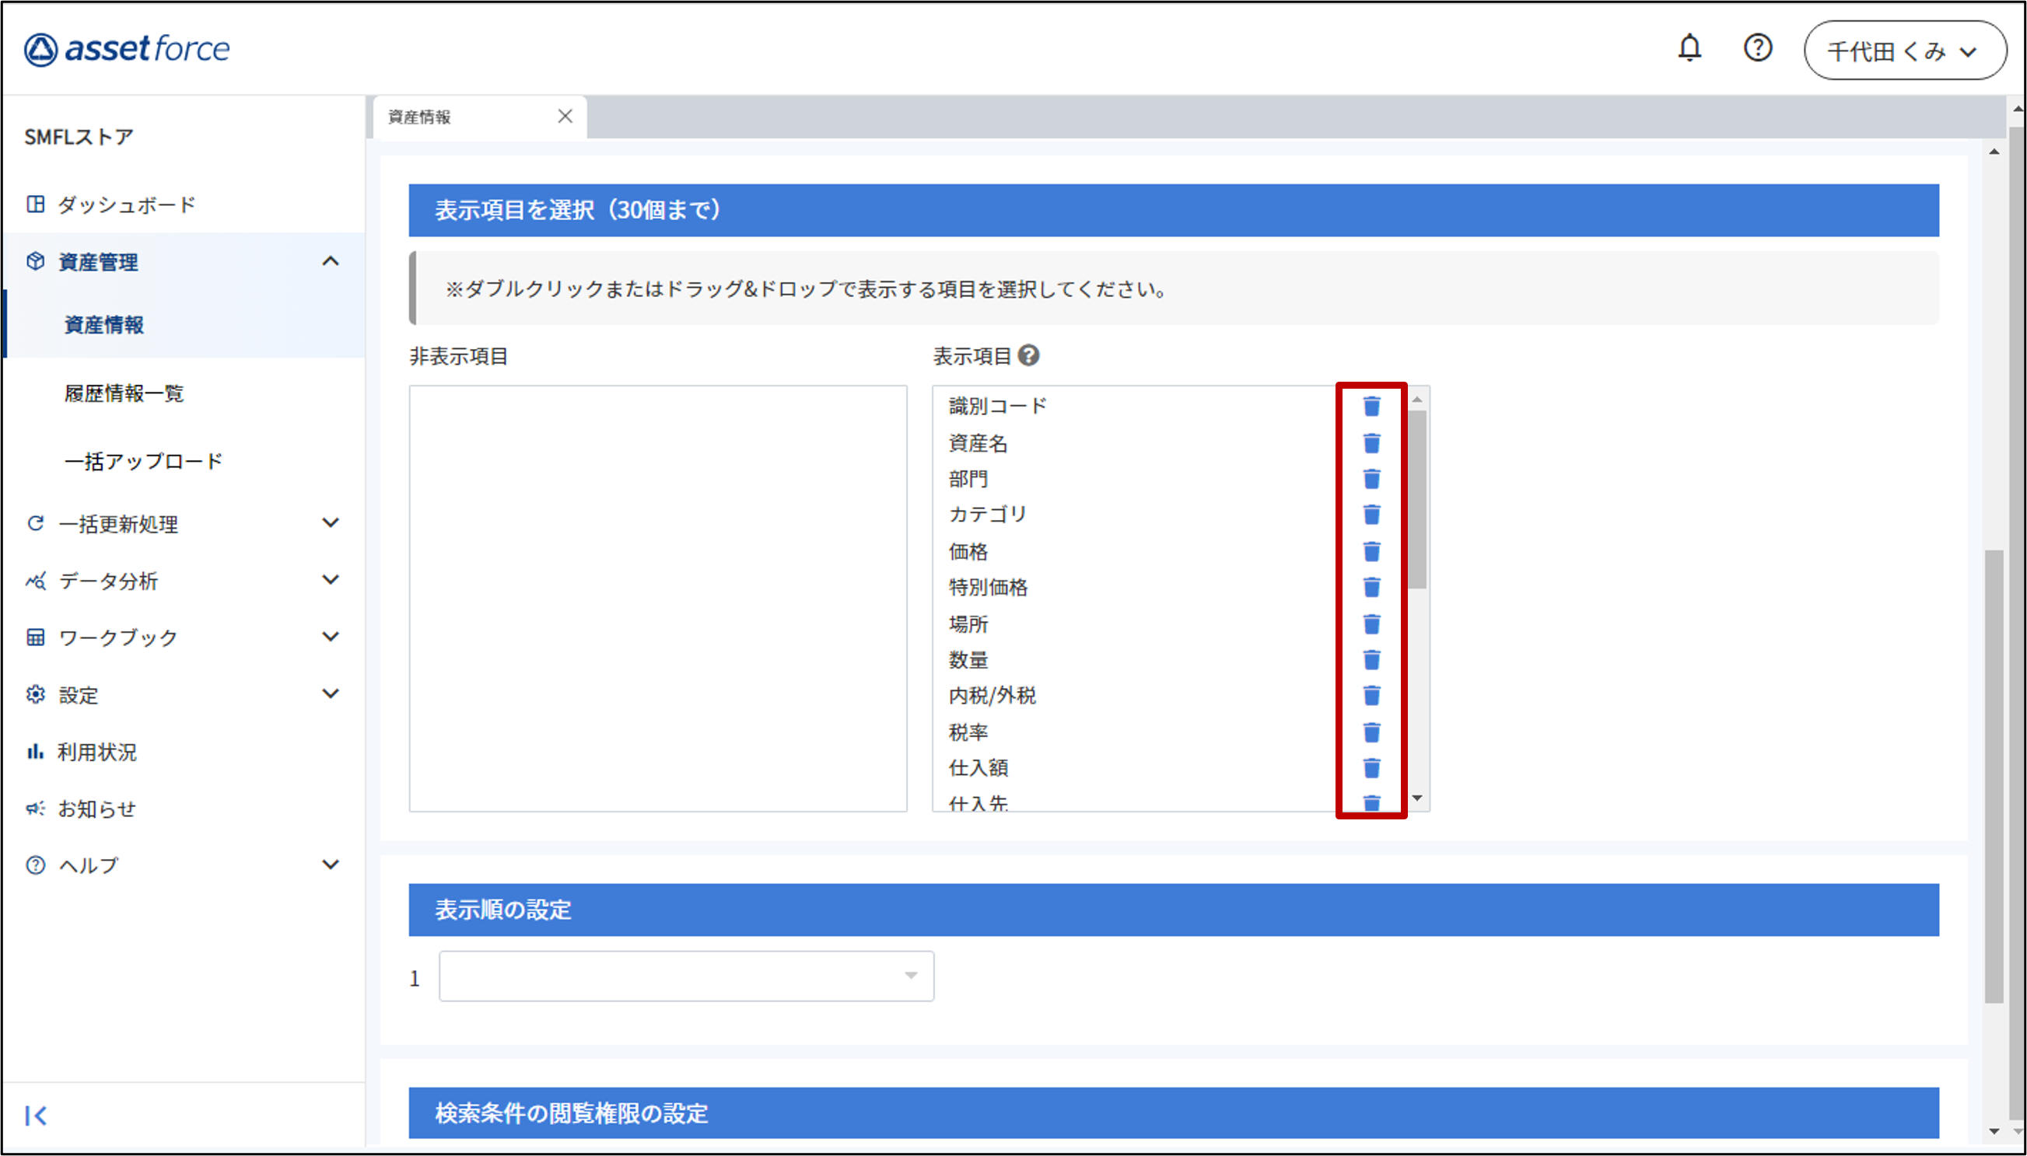Click the 表示項目 help tooltip icon
This screenshot has width=2027, height=1156.
(1028, 356)
